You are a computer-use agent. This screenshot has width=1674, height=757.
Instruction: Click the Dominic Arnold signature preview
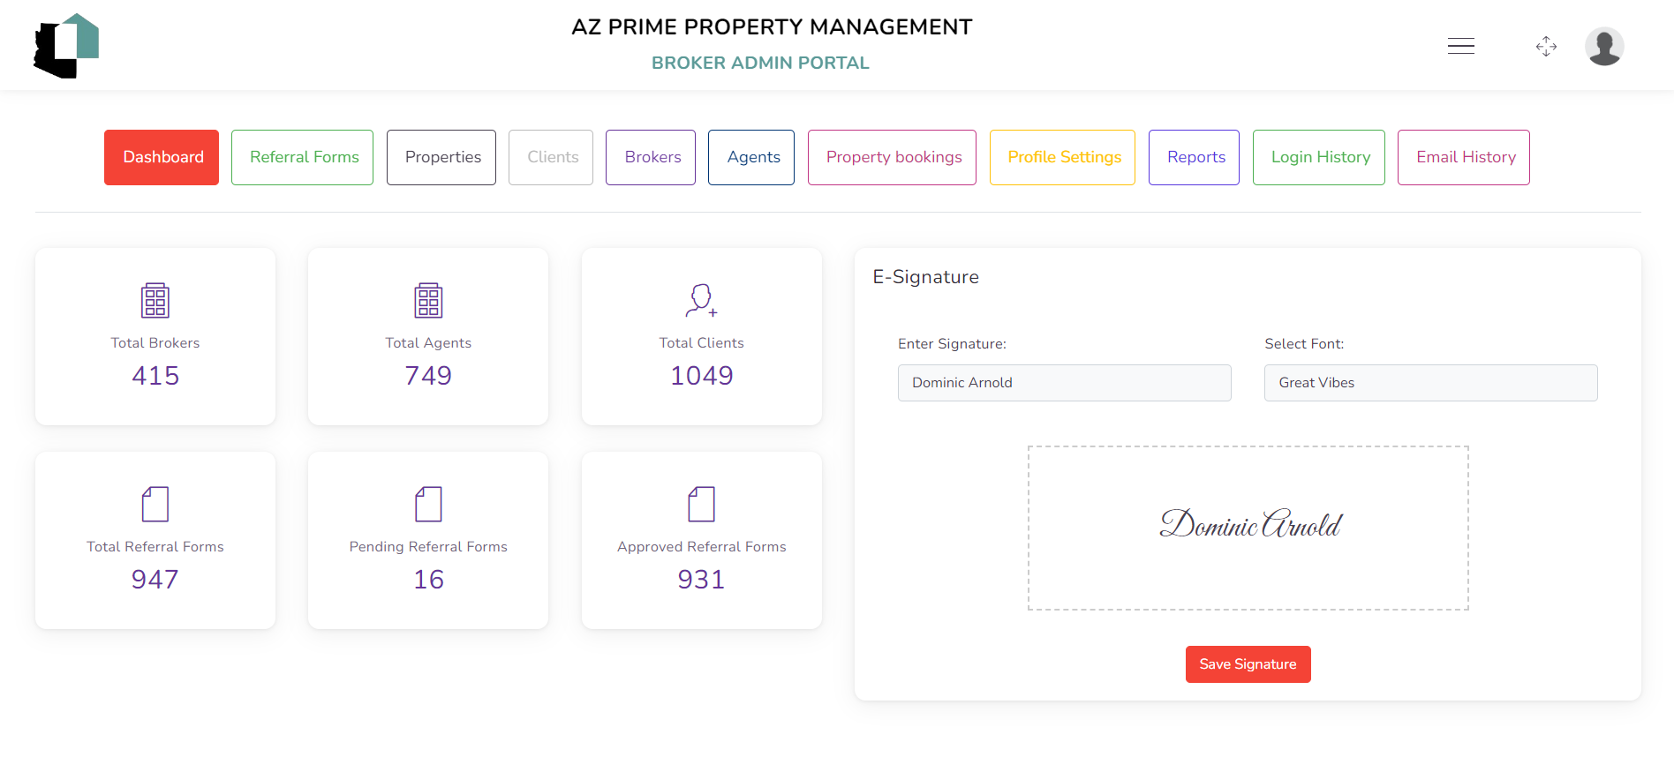coord(1248,527)
